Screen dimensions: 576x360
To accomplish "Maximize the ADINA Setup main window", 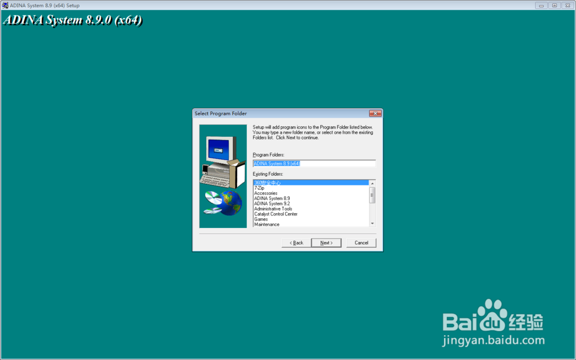I will pyautogui.click(x=554, y=6).
